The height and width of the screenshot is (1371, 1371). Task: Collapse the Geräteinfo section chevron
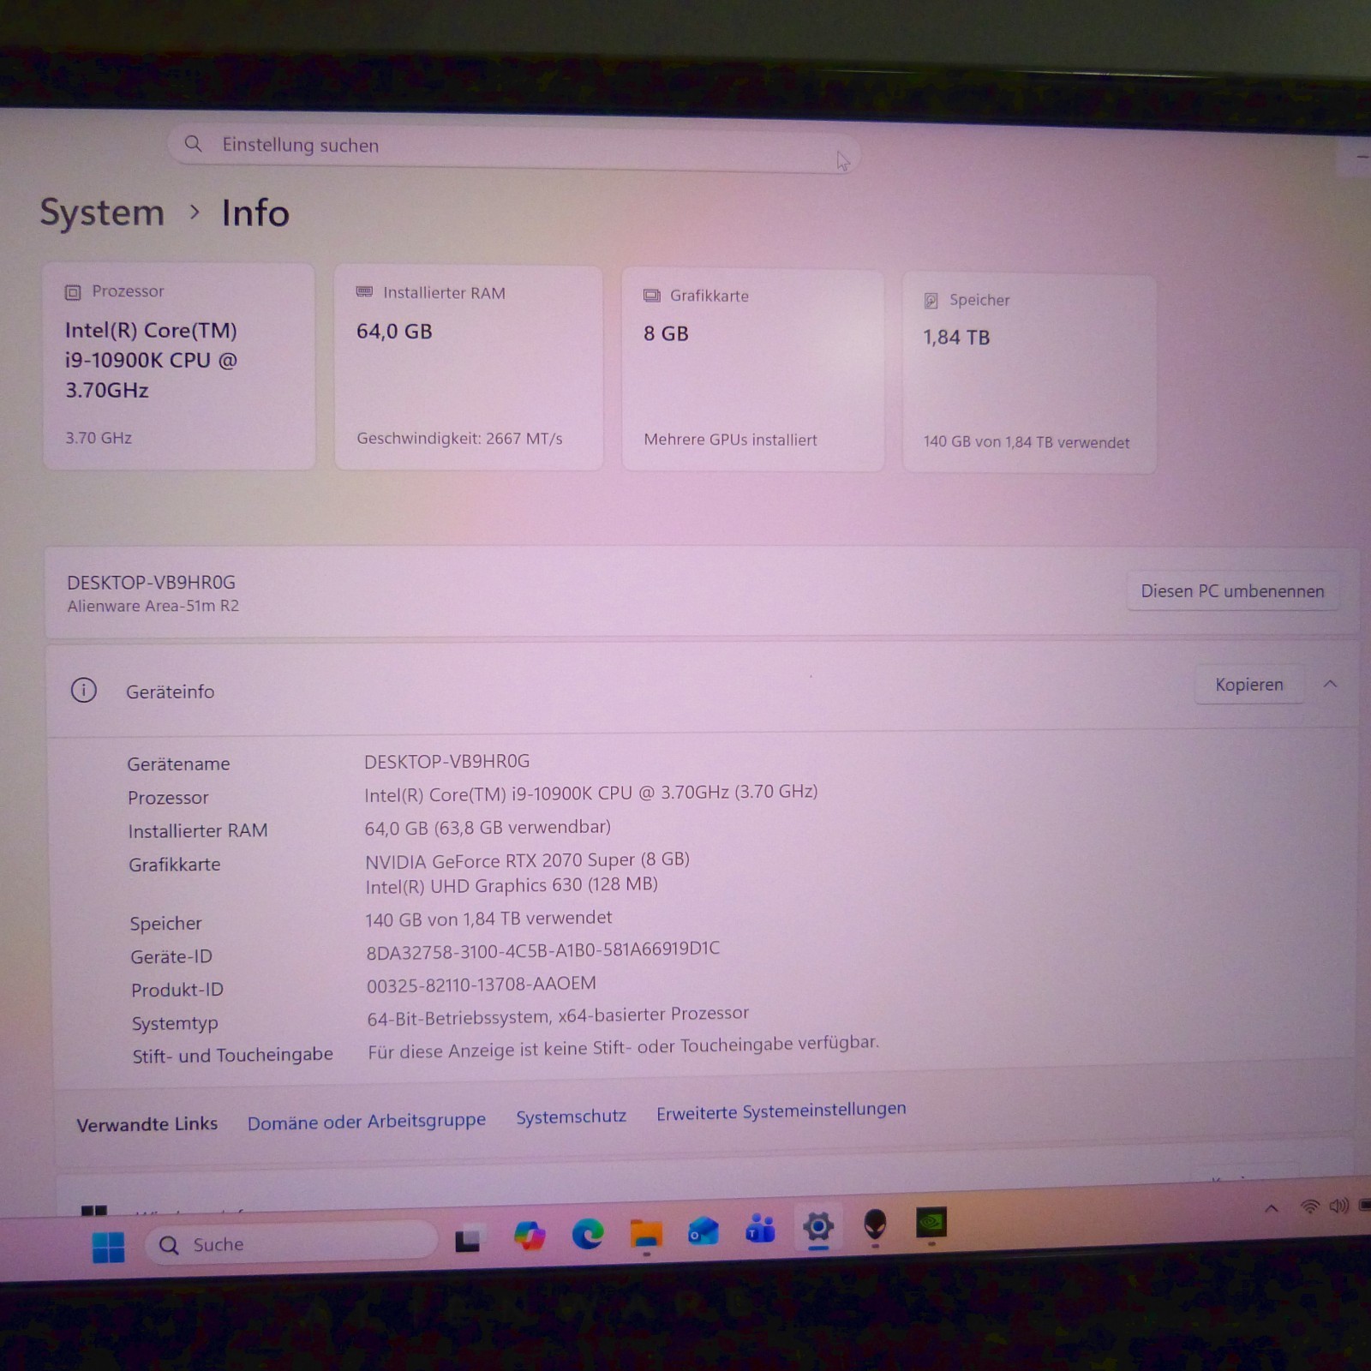1330,684
